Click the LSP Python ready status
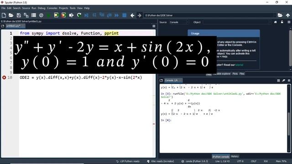This screenshot has width=292, height=164. tap(128, 161)
